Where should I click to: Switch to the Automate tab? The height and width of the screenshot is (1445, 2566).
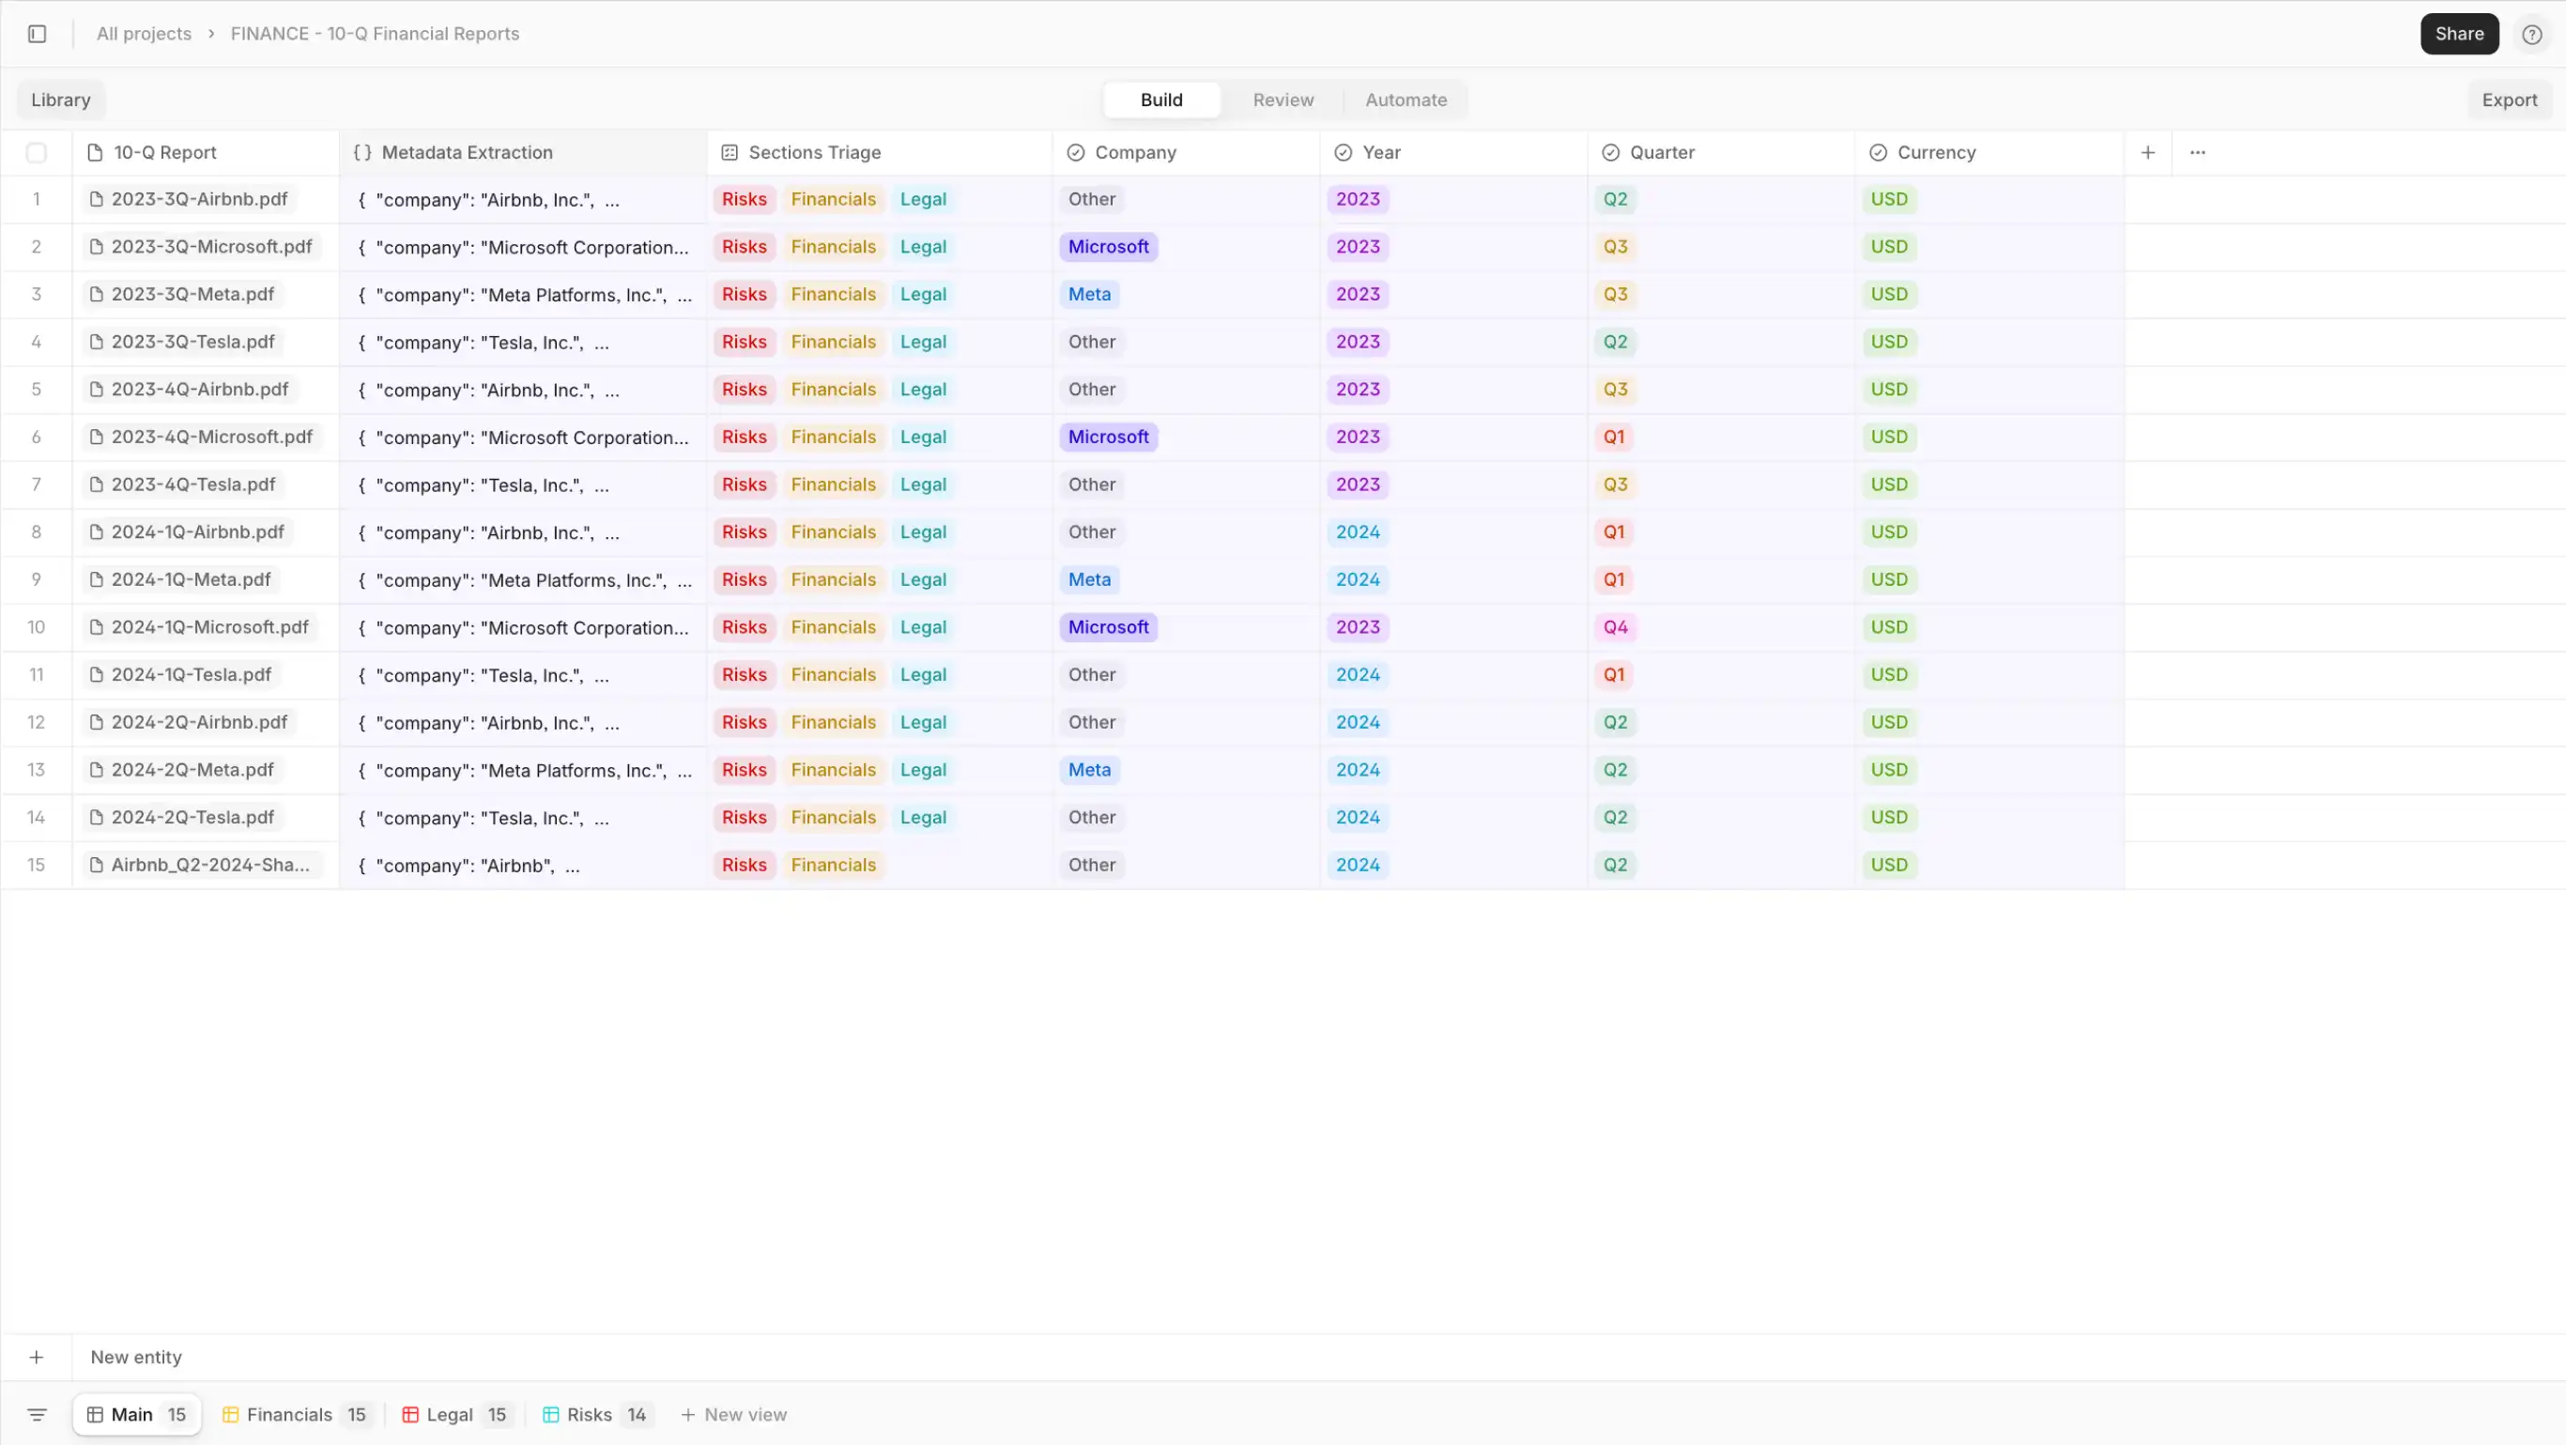tap(1406, 100)
